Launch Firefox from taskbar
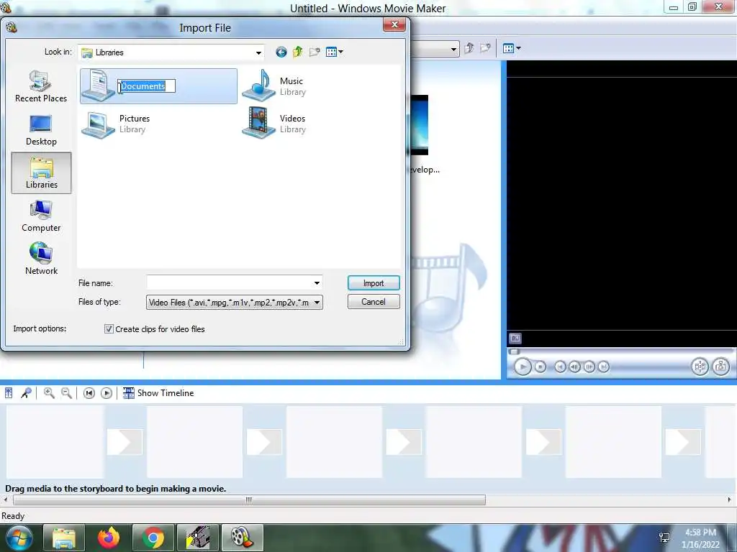The image size is (737, 552). coord(109,538)
